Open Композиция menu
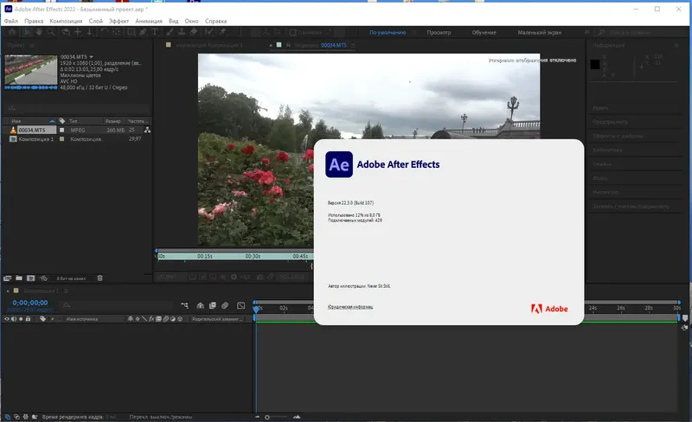 point(66,21)
